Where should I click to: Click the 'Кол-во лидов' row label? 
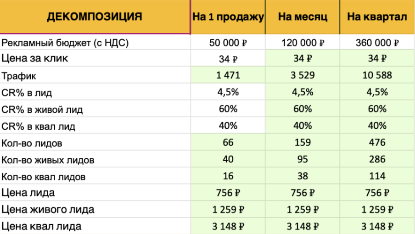(32, 143)
